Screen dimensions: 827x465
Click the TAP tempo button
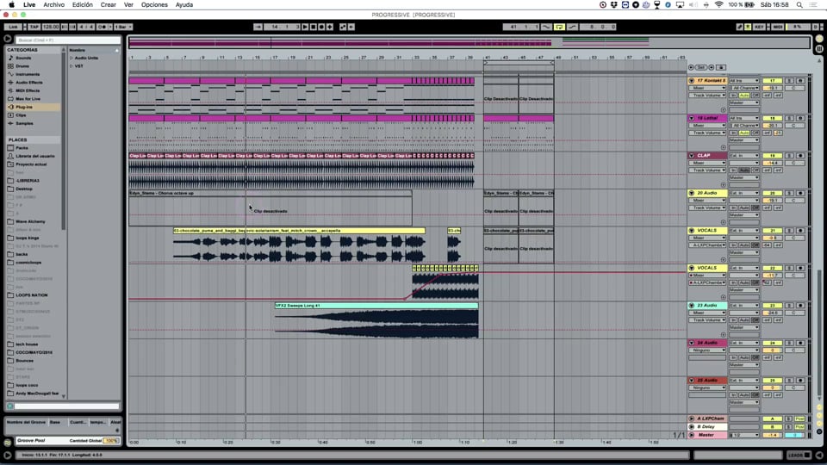pos(34,27)
